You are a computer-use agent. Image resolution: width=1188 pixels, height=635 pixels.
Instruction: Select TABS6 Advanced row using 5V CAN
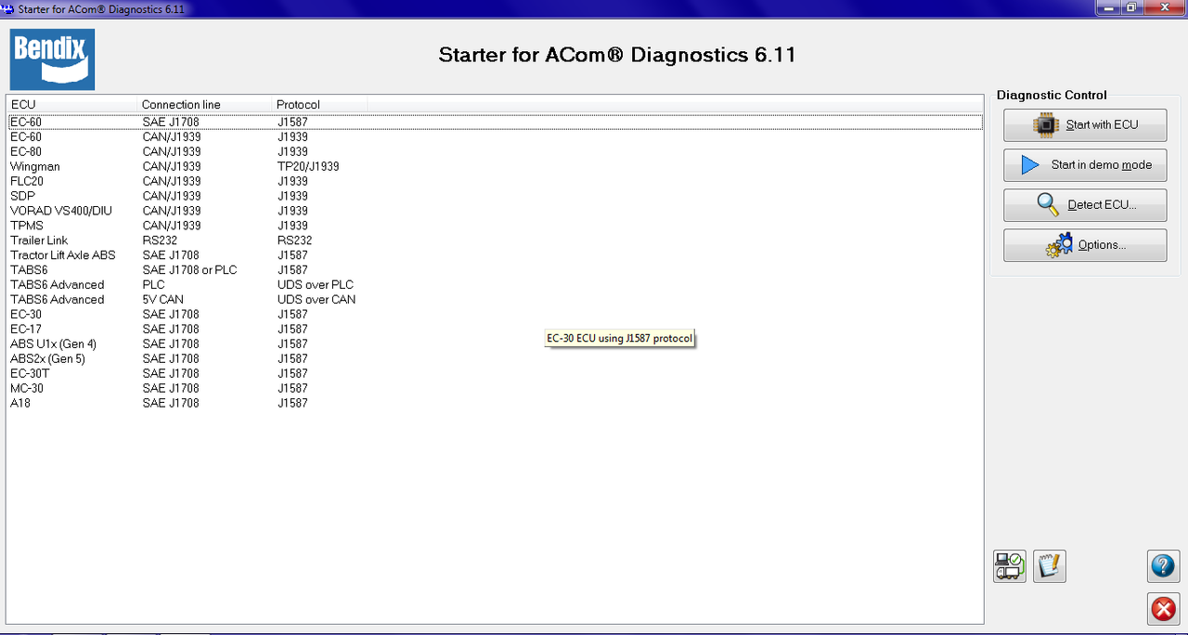[495, 300]
